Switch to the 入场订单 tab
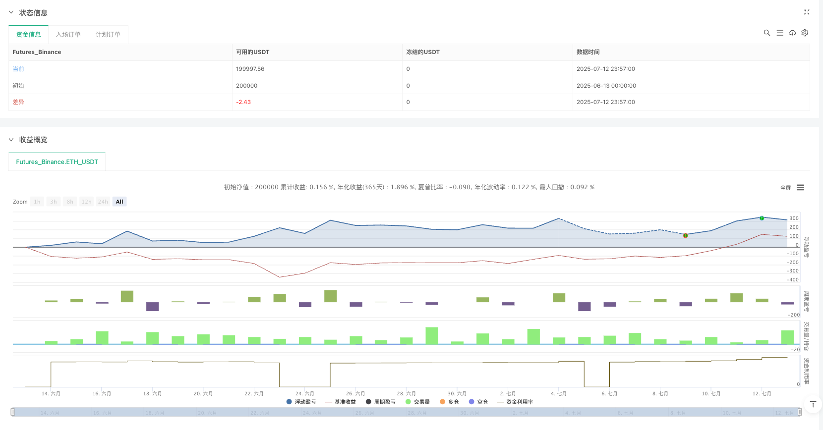The image size is (823, 430). (68, 35)
